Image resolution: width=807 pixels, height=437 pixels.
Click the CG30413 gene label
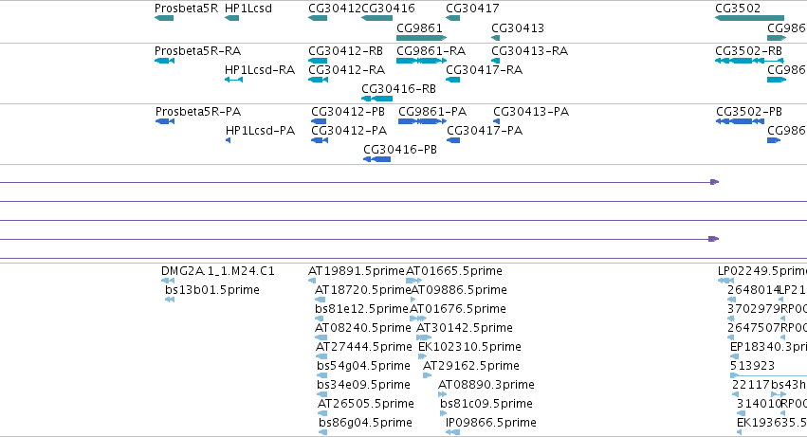(518, 28)
